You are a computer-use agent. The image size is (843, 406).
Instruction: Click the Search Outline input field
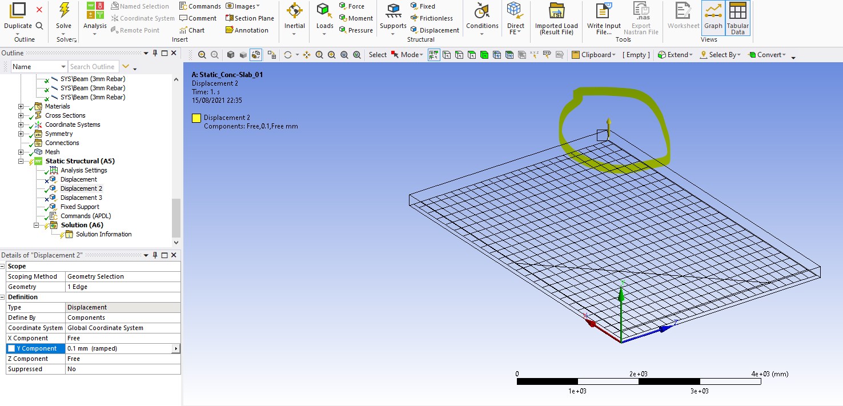(93, 67)
